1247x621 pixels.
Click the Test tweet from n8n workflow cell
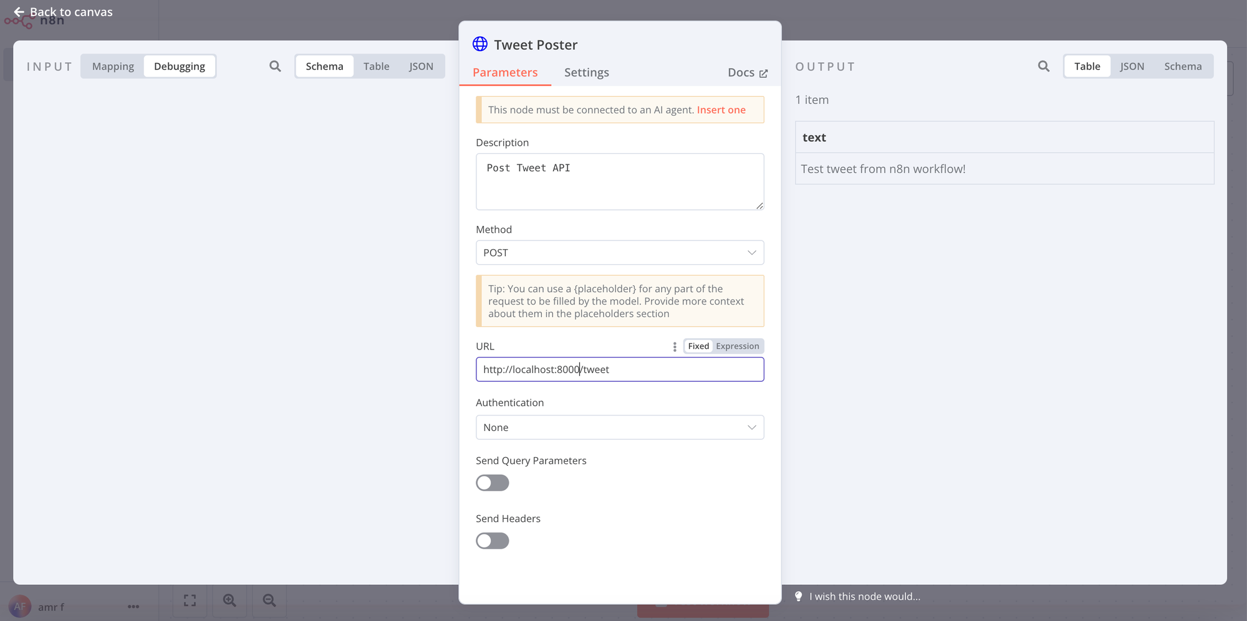pyautogui.click(x=1004, y=169)
